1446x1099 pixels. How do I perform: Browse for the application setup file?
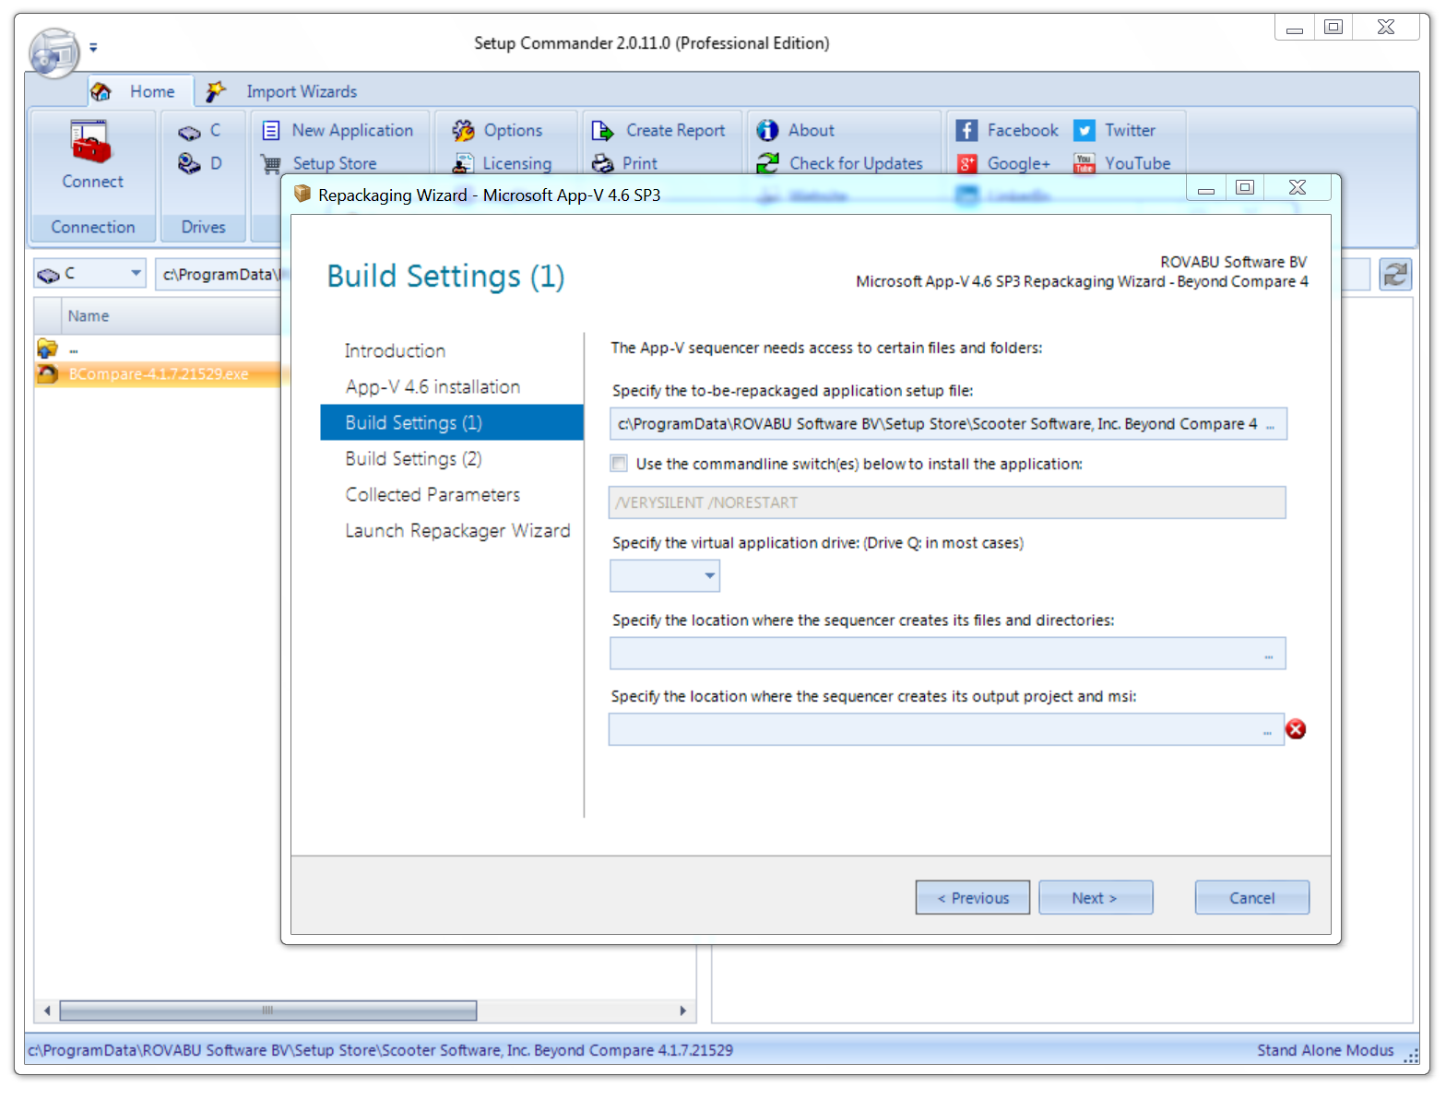(x=1270, y=424)
